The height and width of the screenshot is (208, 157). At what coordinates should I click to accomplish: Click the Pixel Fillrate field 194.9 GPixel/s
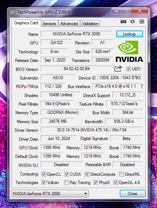(x=57, y=104)
